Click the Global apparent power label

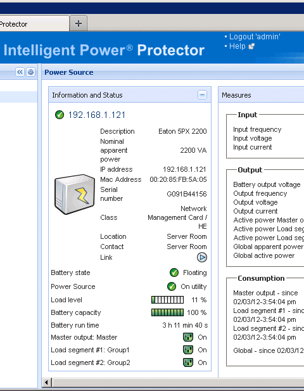point(268,247)
